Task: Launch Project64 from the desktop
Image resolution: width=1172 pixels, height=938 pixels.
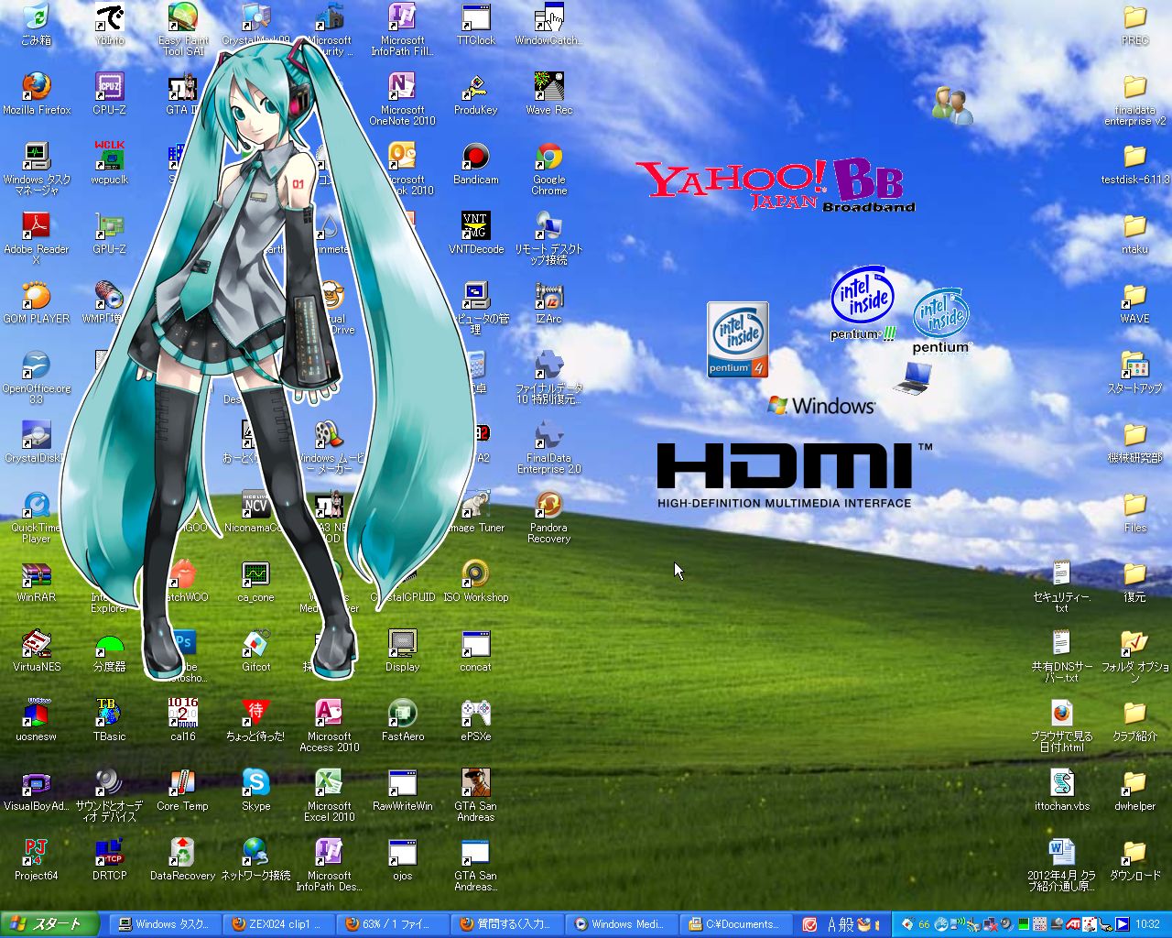Action: coord(37,859)
